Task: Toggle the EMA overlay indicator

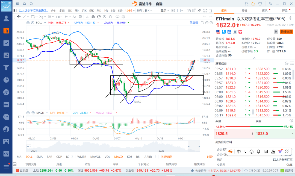Action: (40, 157)
